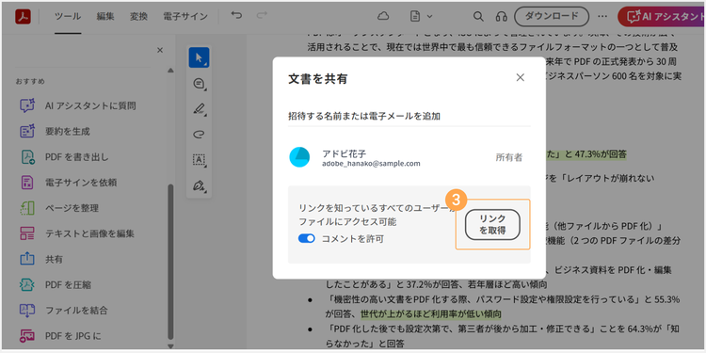Click the search magnifier icon

(x=477, y=16)
